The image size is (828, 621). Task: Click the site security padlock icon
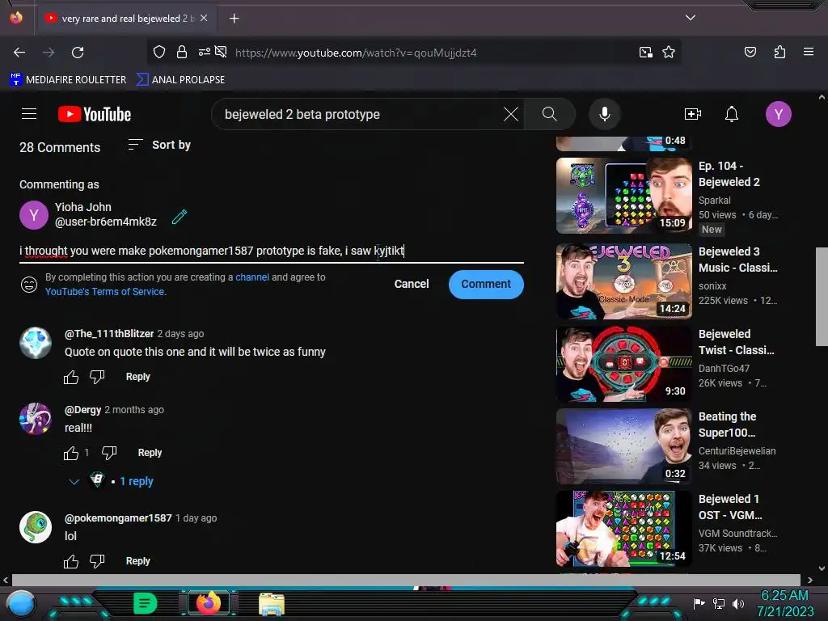click(x=182, y=52)
